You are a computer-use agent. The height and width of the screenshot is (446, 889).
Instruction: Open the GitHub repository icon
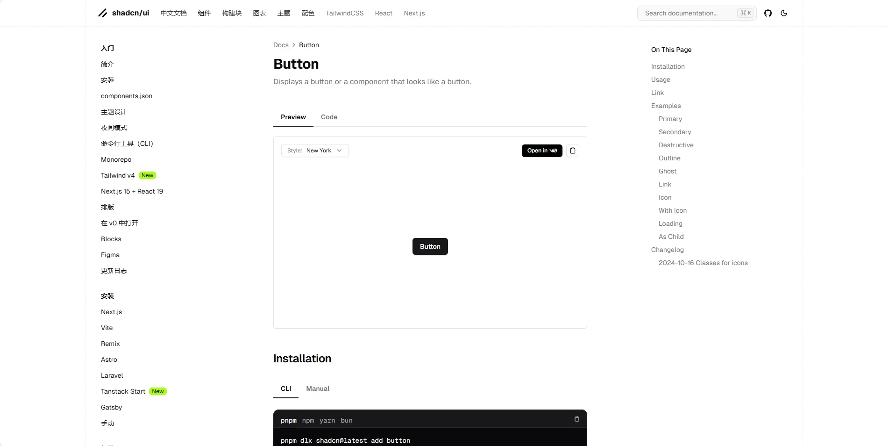[768, 13]
